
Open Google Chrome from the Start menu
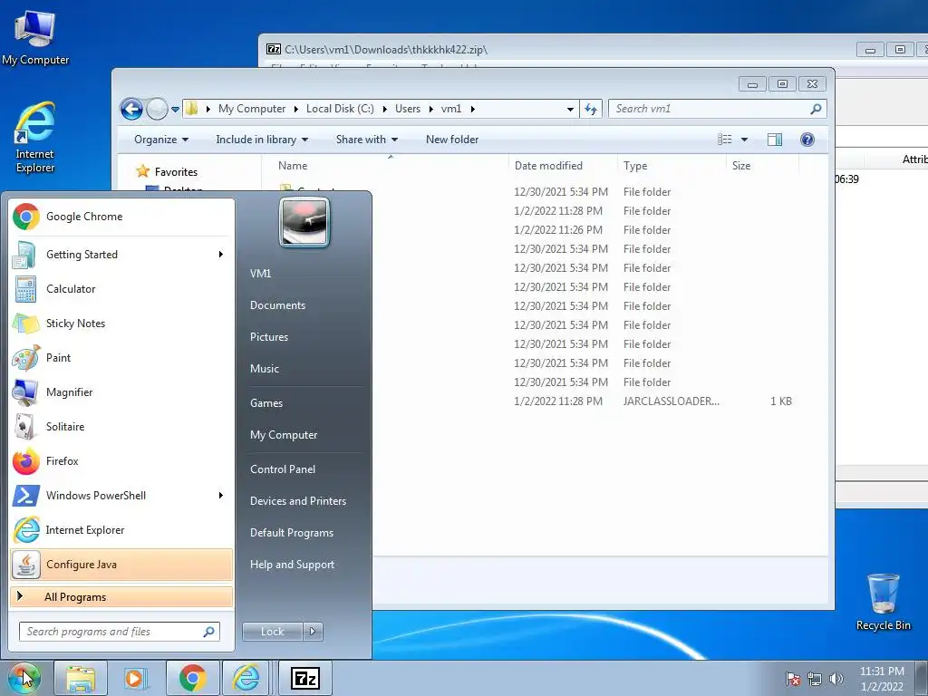pyautogui.click(x=121, y=217)
